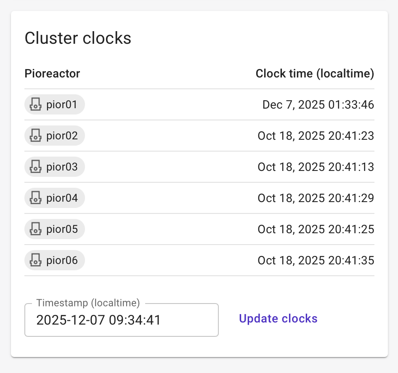398x373 pixels.
Task: Select the device icon in pior03 chip
Action: pos(35,167)
